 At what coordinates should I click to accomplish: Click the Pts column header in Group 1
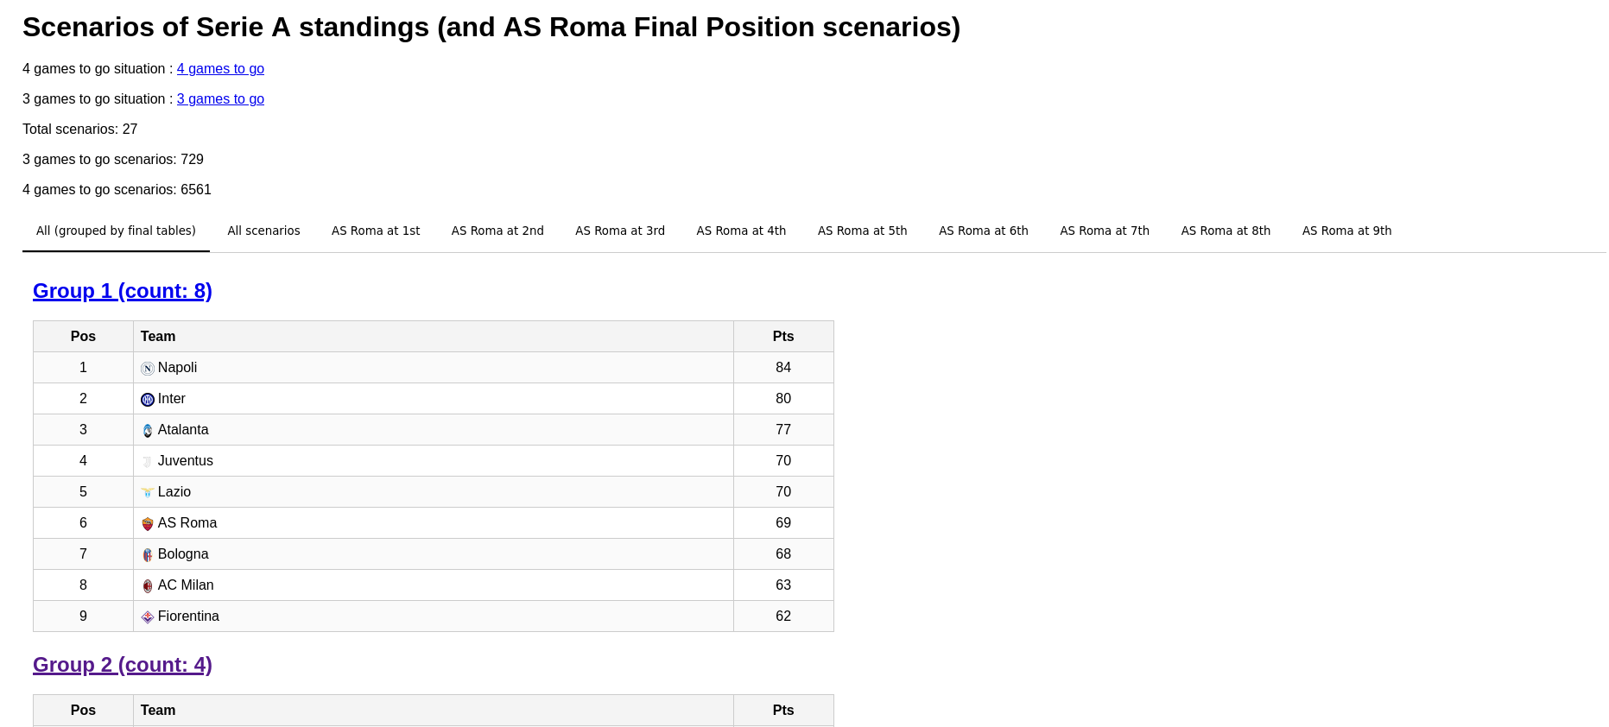click(783, 337)
